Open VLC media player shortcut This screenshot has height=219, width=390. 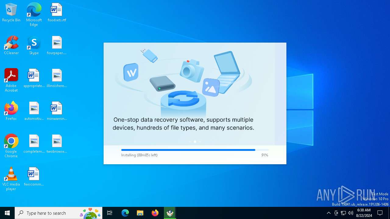tap(11, 179)
